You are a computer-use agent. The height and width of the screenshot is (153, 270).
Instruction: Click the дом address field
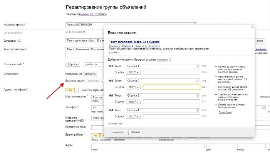pos(221,146)
